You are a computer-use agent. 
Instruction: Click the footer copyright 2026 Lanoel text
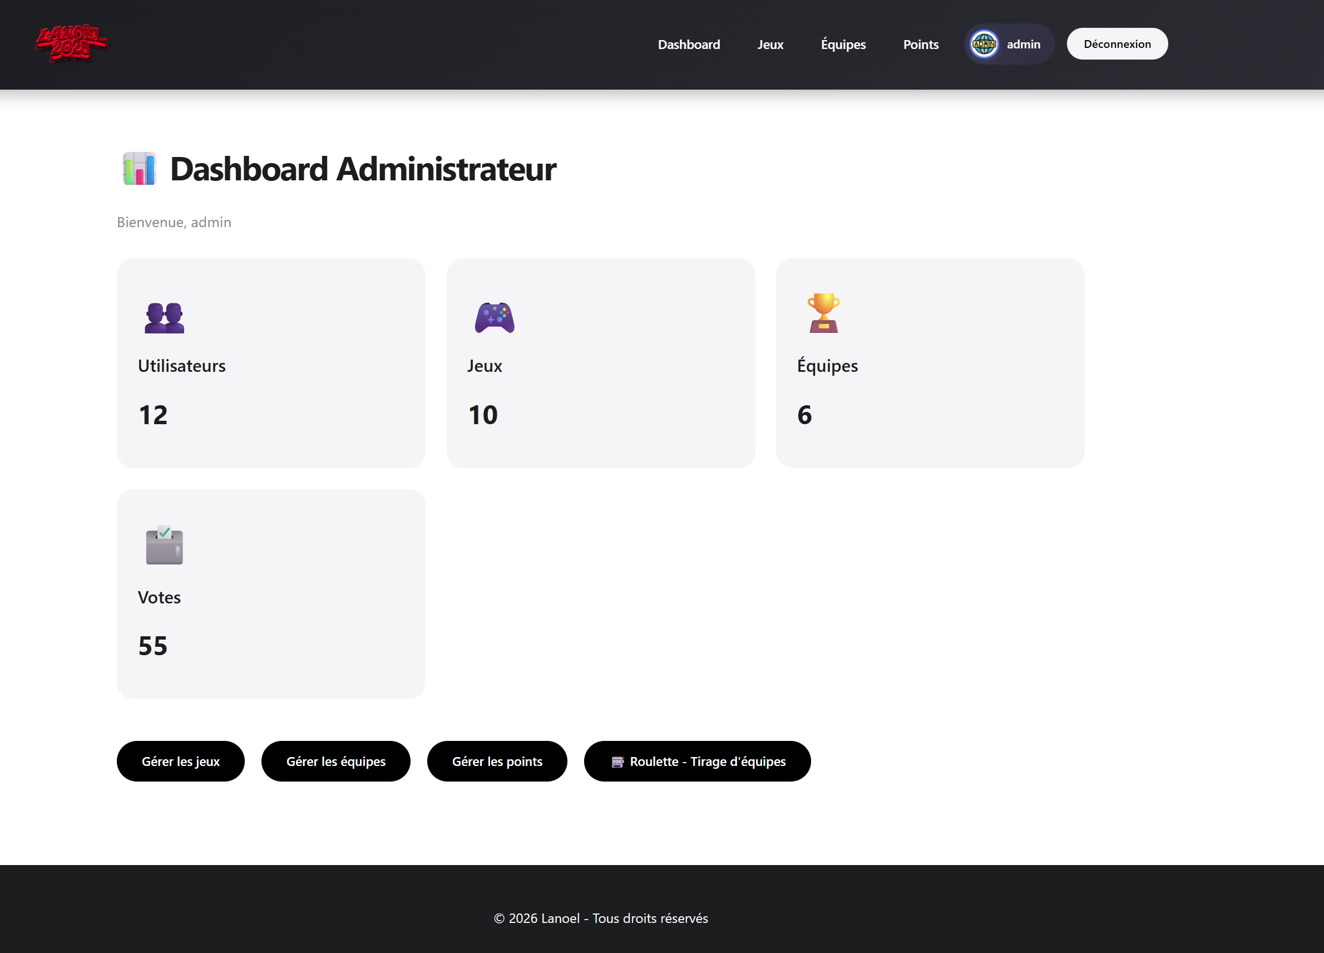(601, 918)
